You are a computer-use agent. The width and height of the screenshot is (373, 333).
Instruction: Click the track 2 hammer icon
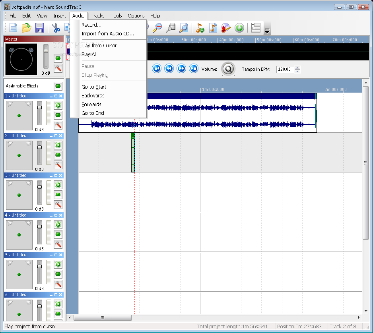tap(58, 165)
